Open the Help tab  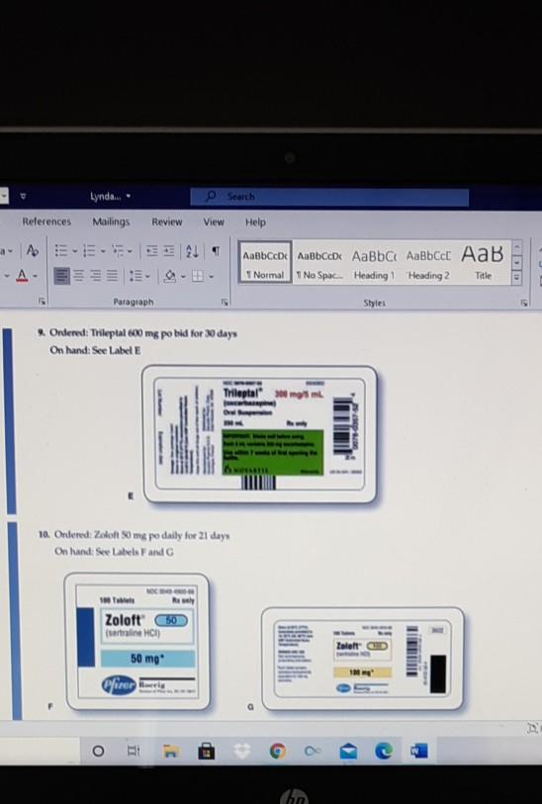click(255, 223)
